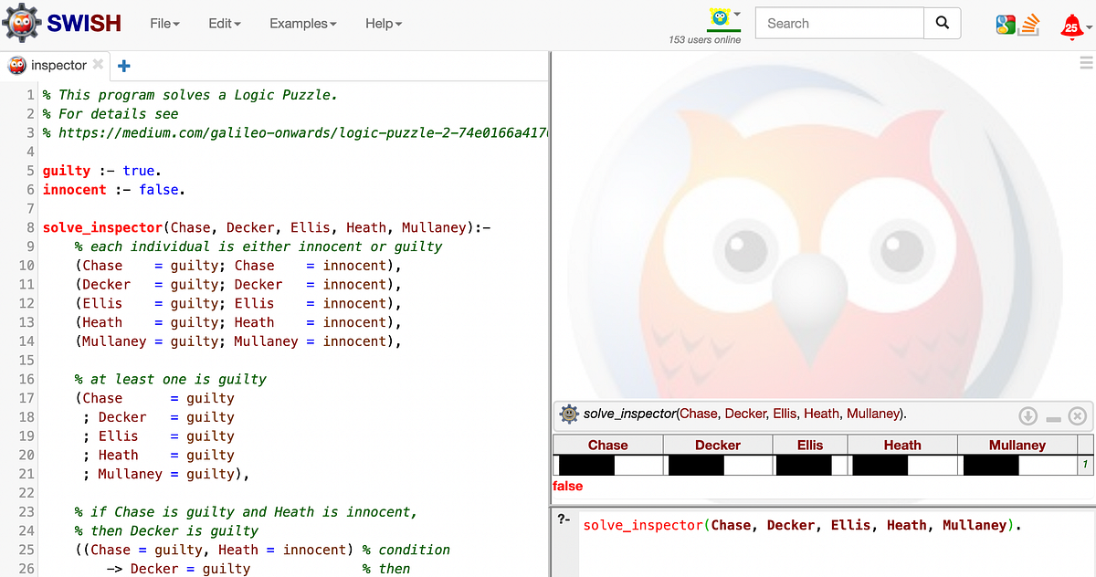The image size is (1096, 577).
Task: Click line number 17 in gutter
Action: click(x=26, y=398)
